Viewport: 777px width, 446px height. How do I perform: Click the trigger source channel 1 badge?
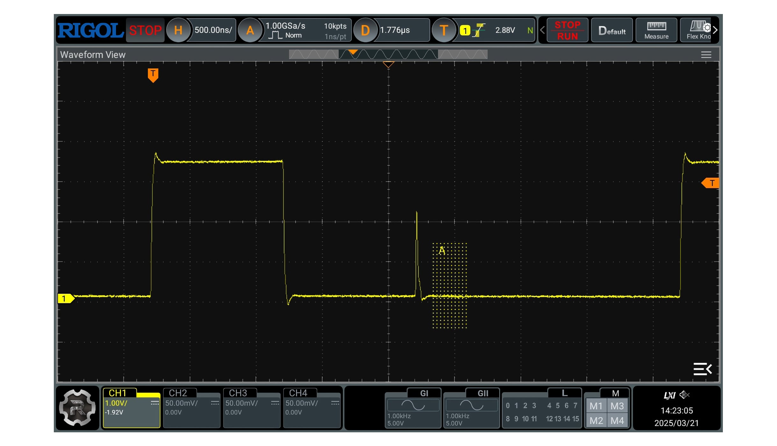[465, 31]
